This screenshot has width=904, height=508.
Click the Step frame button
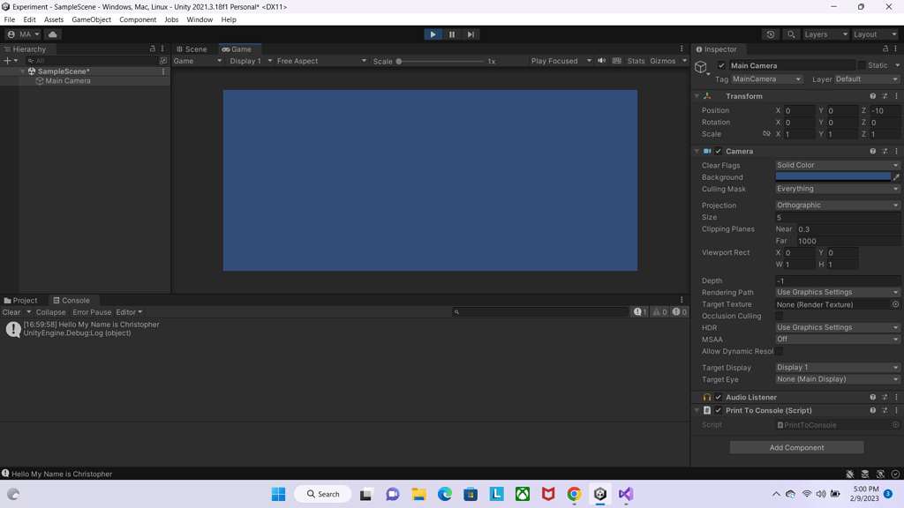(471, 34)
